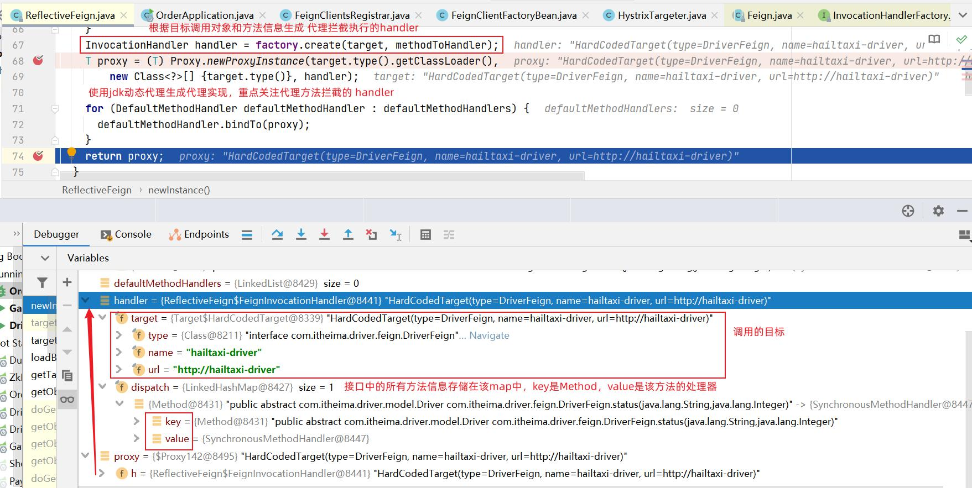972x488 pixels.
Task: Collapse the handler variable node
Action: click(x=85, y=301)
